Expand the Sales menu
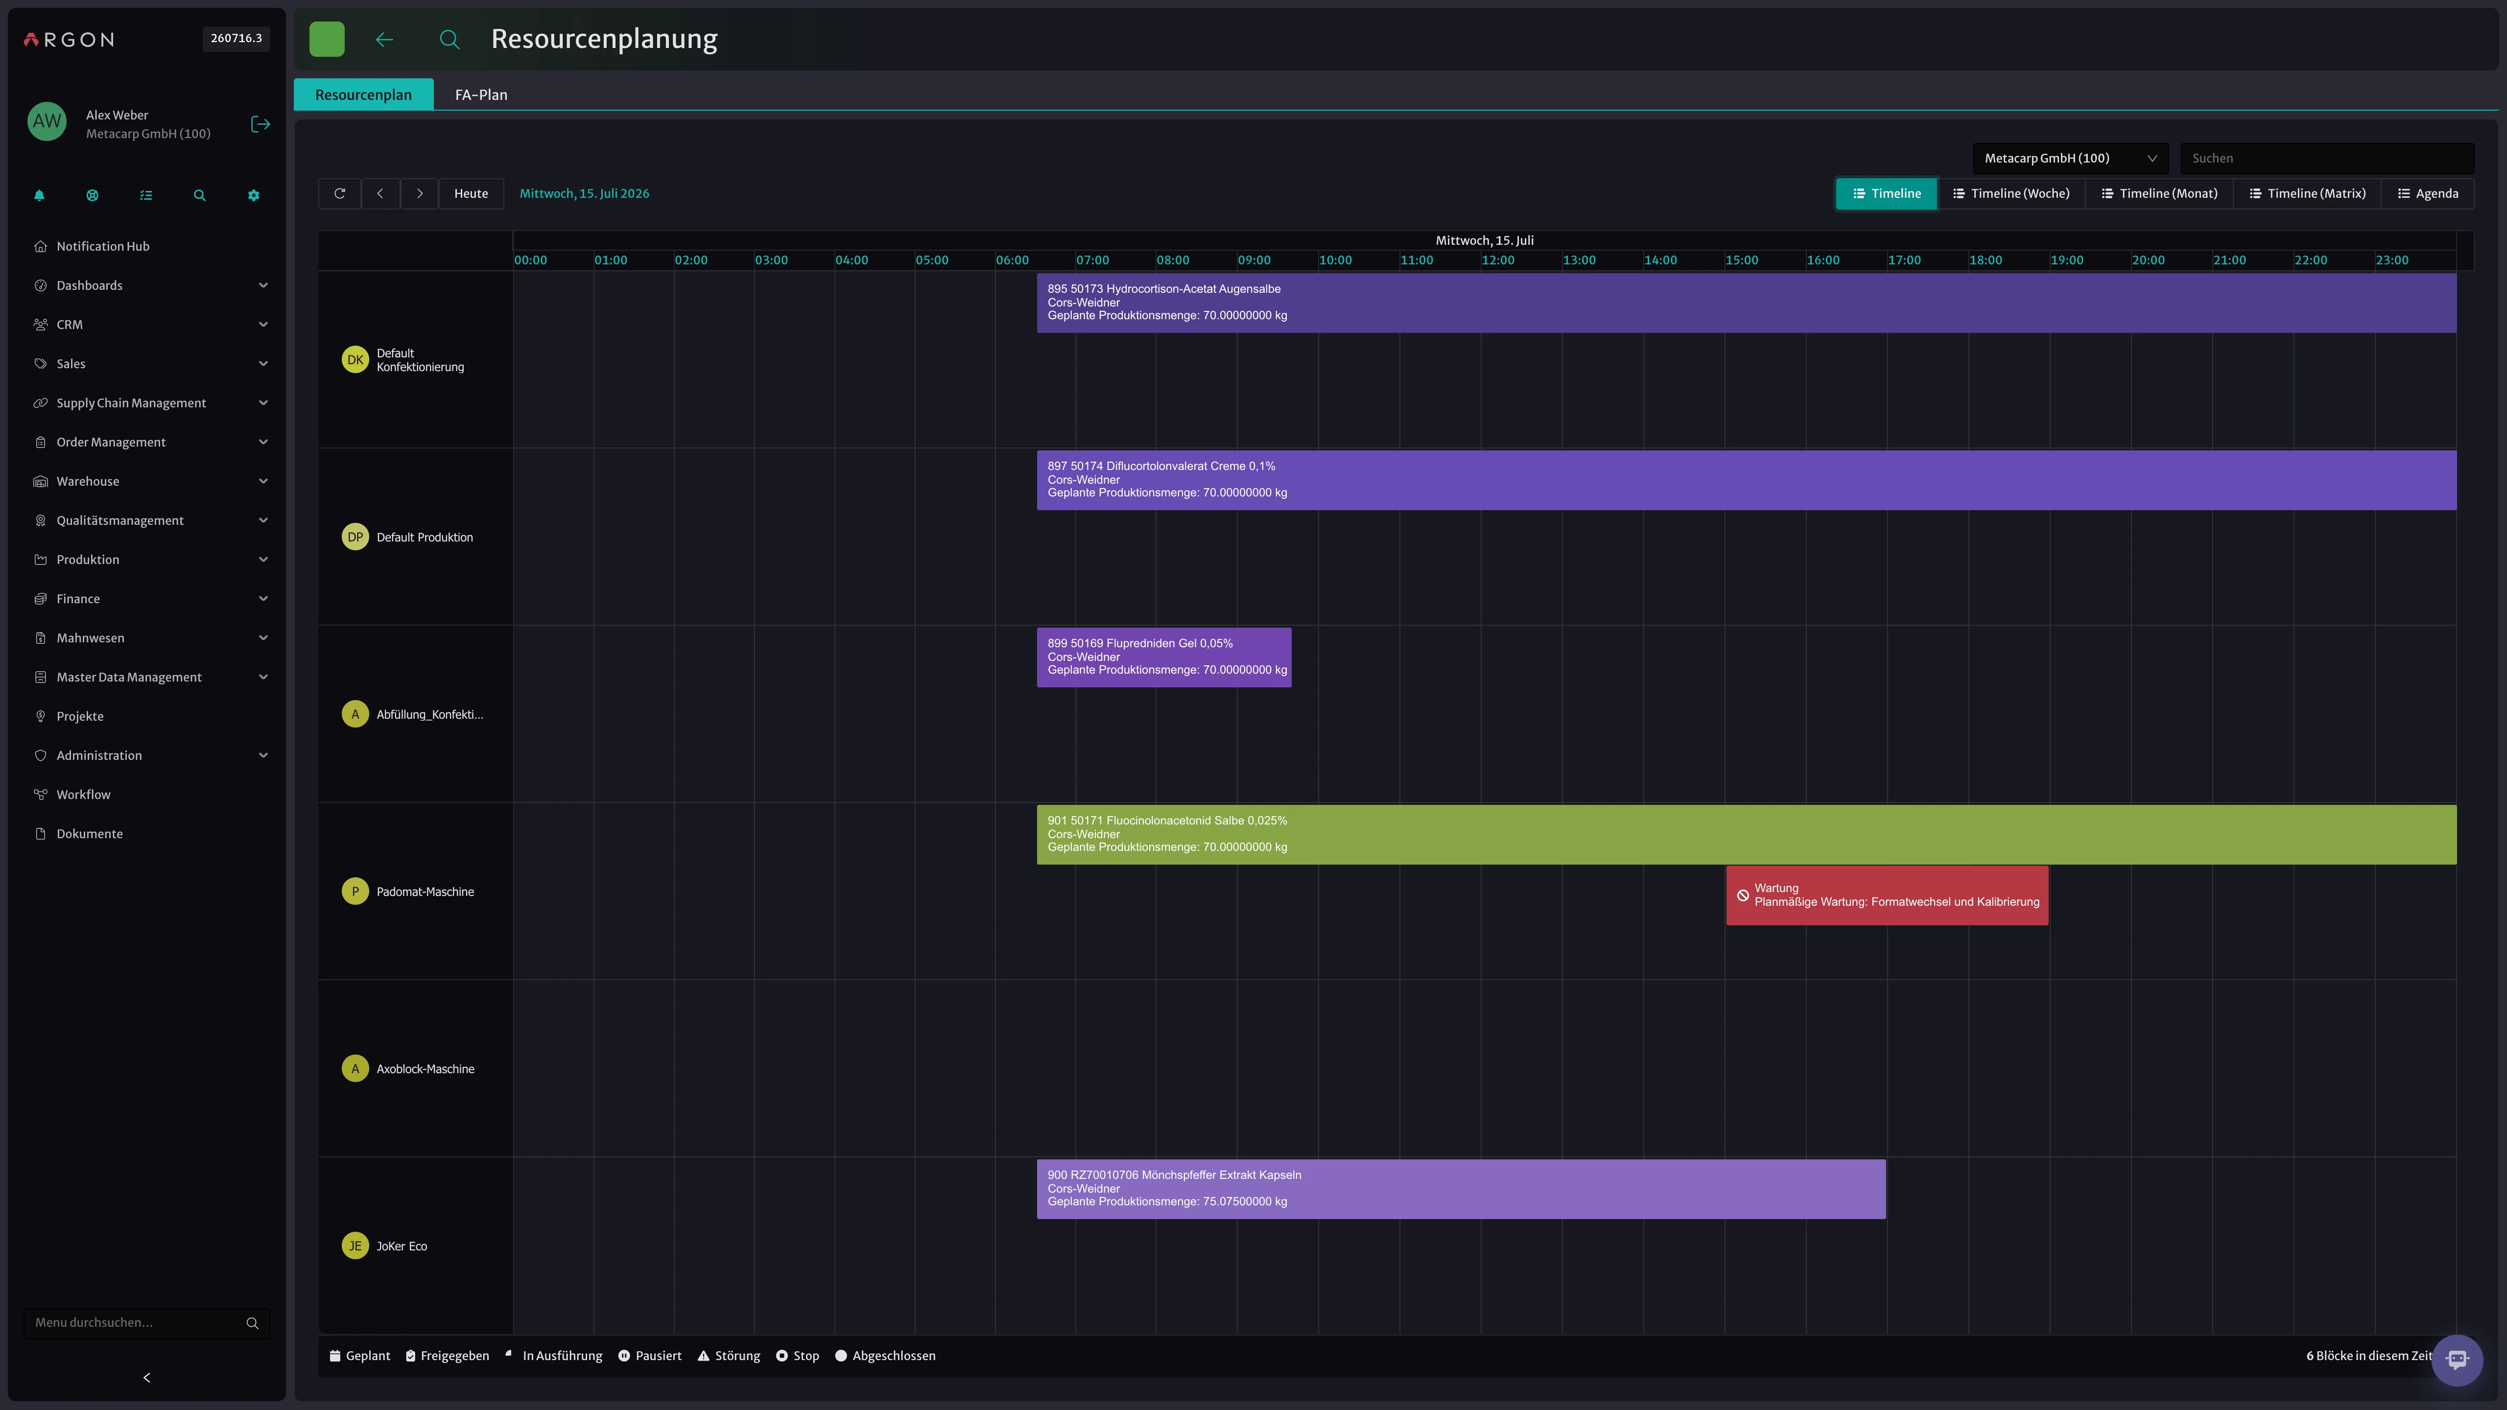2507x1410 pixels. pyautogui.click(x=147, y=364)
